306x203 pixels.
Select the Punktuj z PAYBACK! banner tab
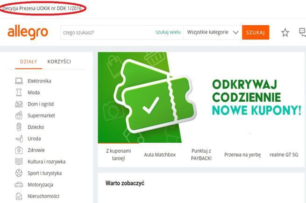201,154
